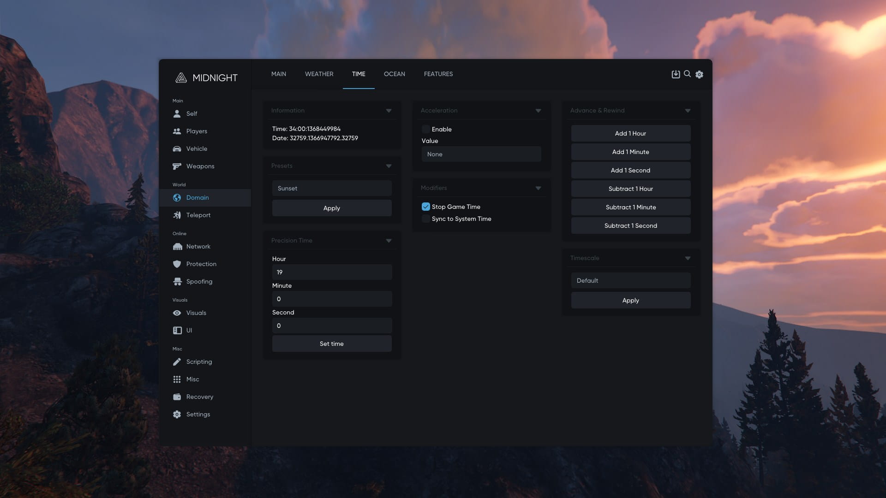Open the Timescale Default dropdown
The image size is (886, 498).
click(x=630, y=280)
